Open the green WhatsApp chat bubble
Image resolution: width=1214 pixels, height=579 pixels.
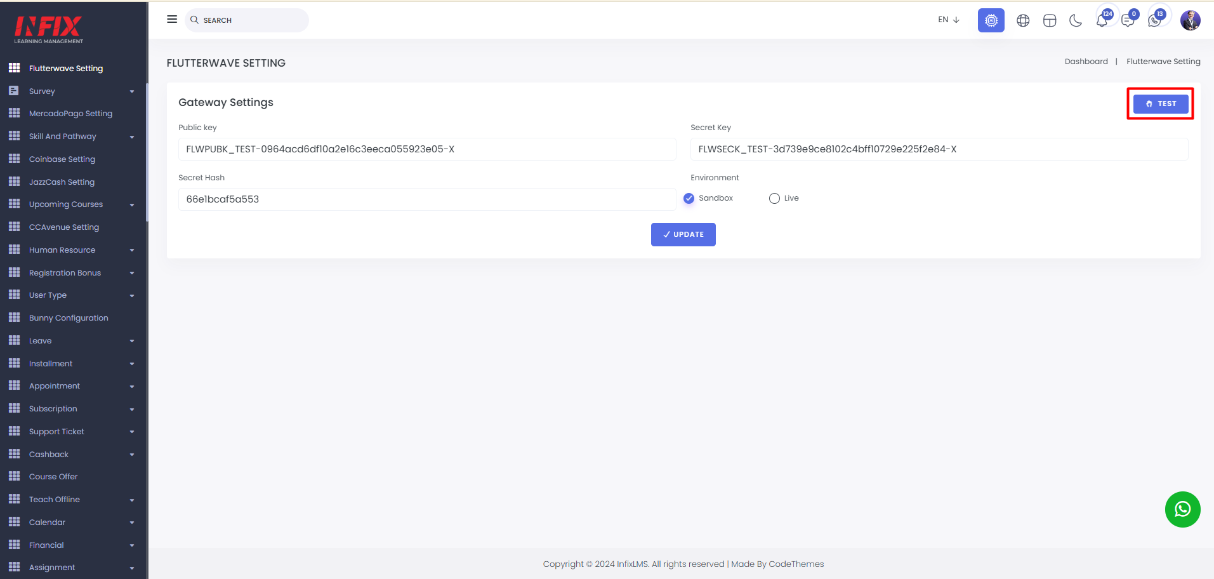(1182, 509)
